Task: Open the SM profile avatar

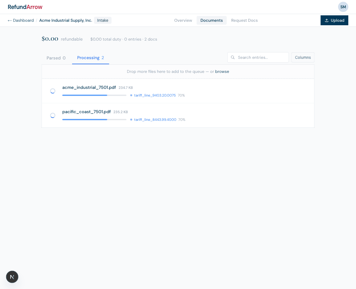Action: 343,7
